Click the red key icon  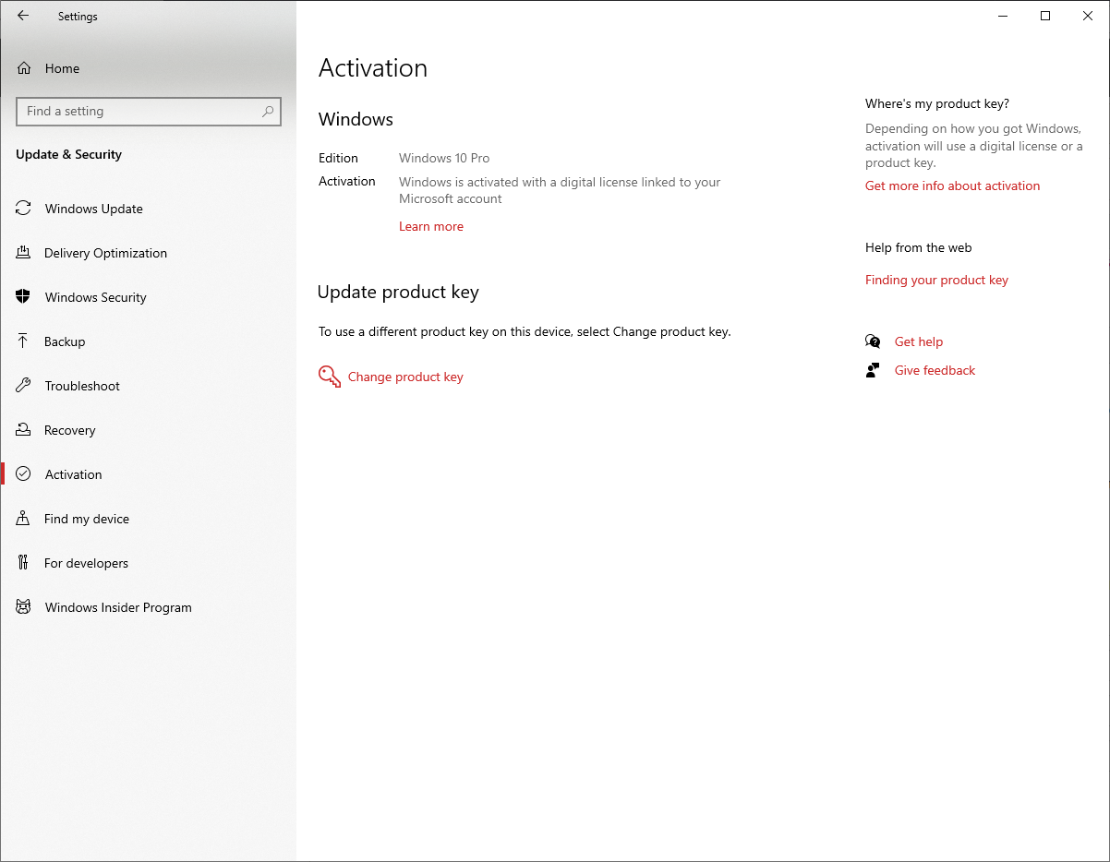330,377
